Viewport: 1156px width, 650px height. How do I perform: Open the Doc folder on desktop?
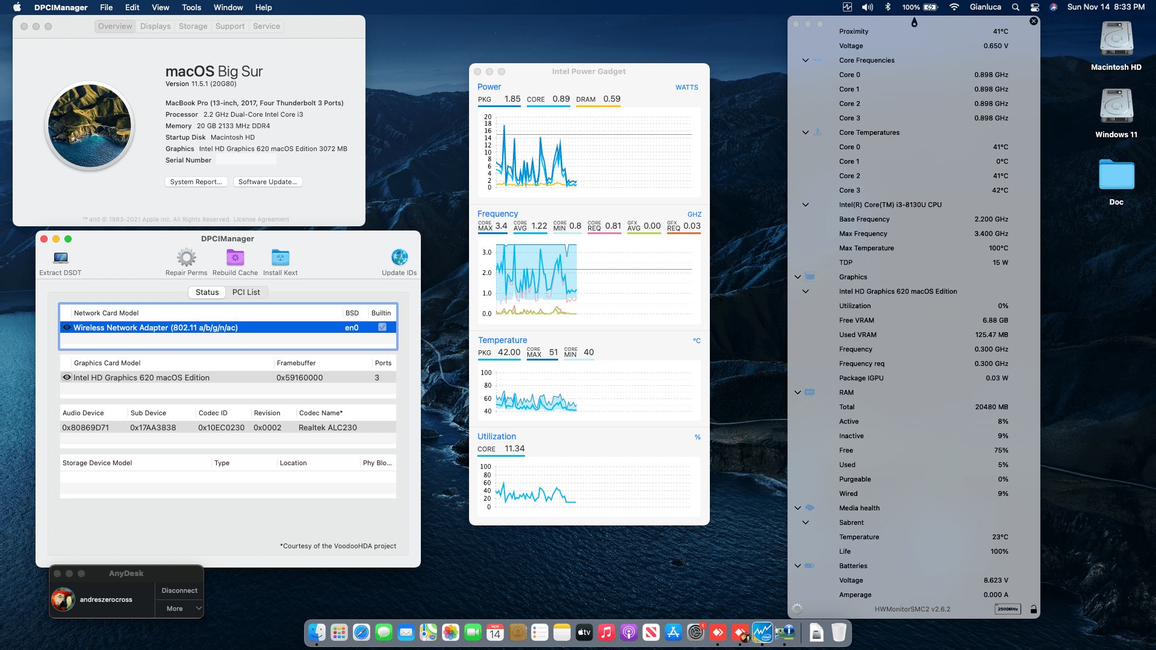click(1116, 182)
